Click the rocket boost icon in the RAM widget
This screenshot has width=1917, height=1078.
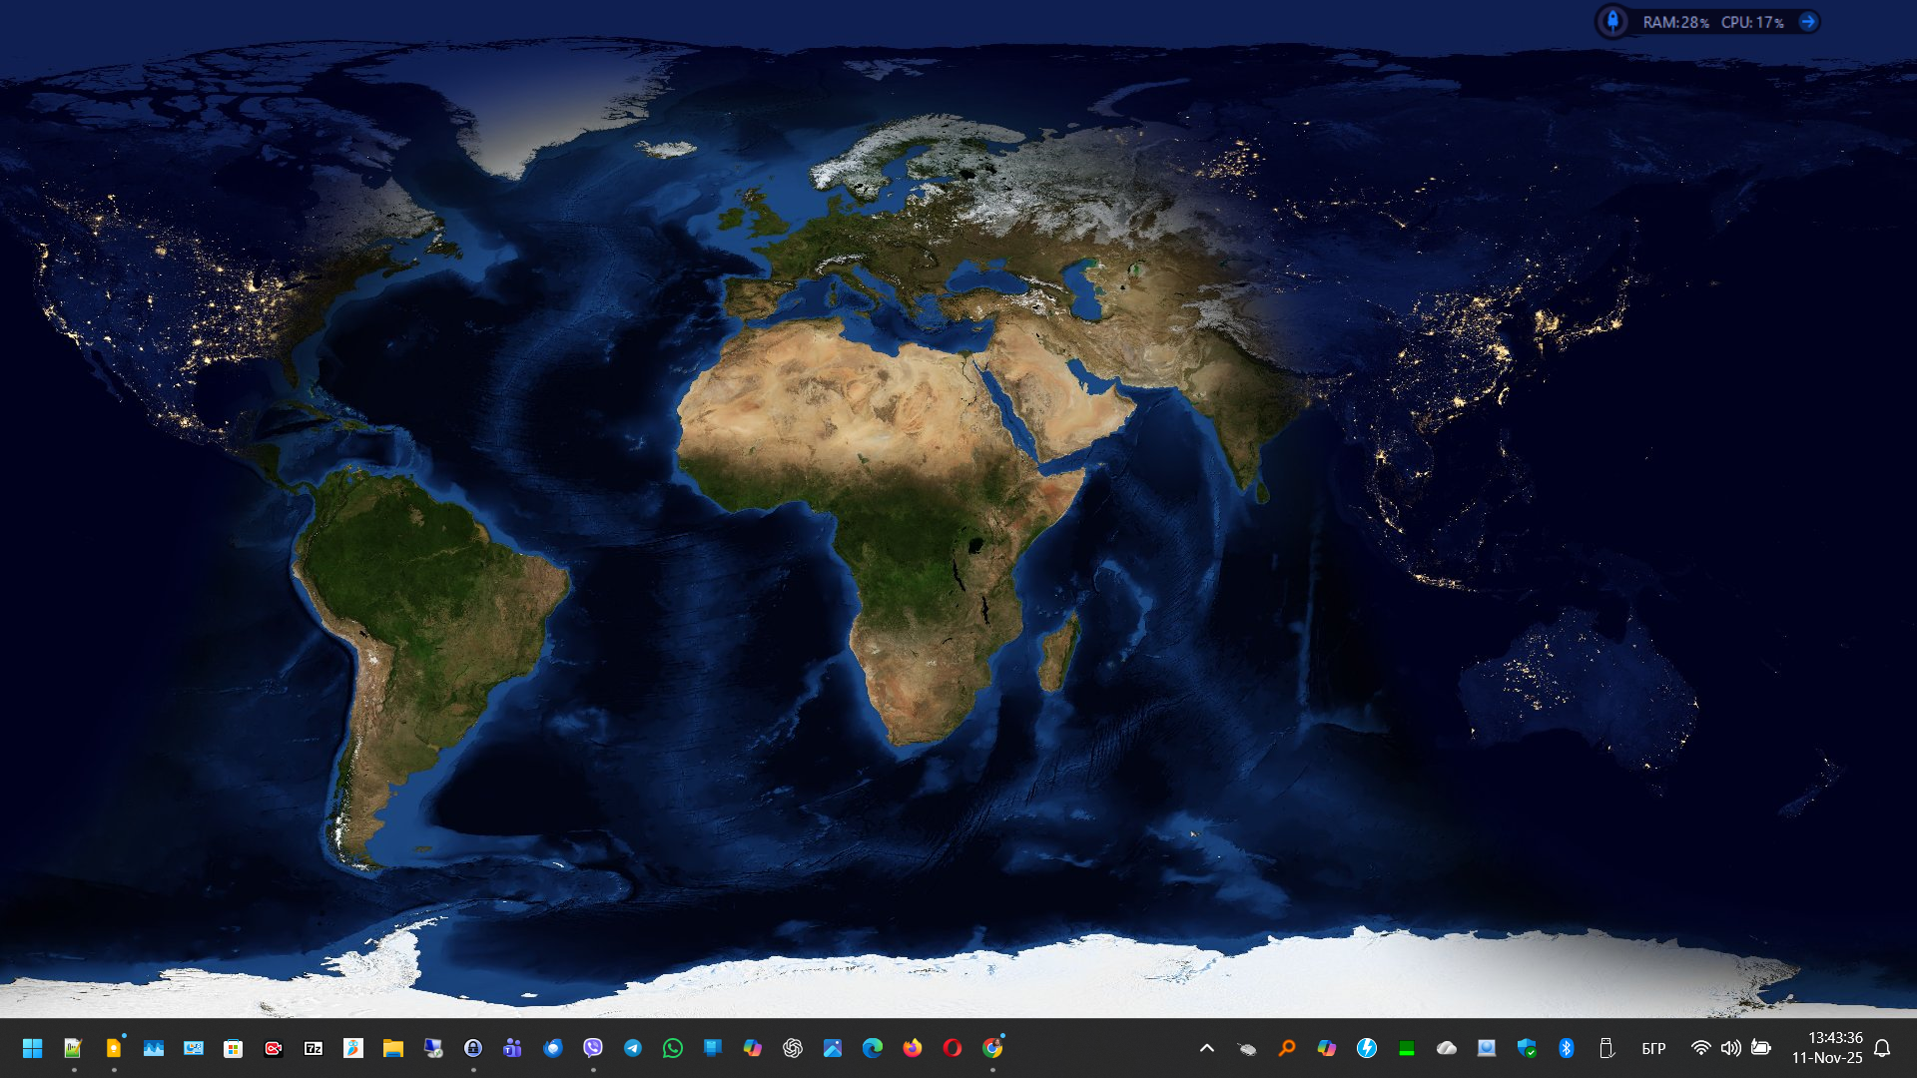pyautogui.click(x=1612, y=21)
